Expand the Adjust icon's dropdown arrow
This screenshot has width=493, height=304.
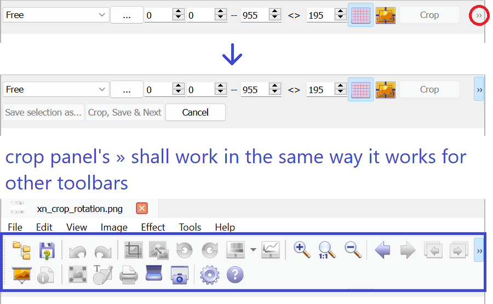click(253, 250)
